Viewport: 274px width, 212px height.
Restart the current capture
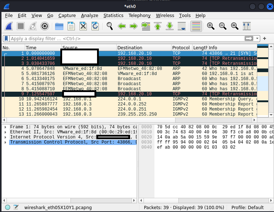coord(33,26)
